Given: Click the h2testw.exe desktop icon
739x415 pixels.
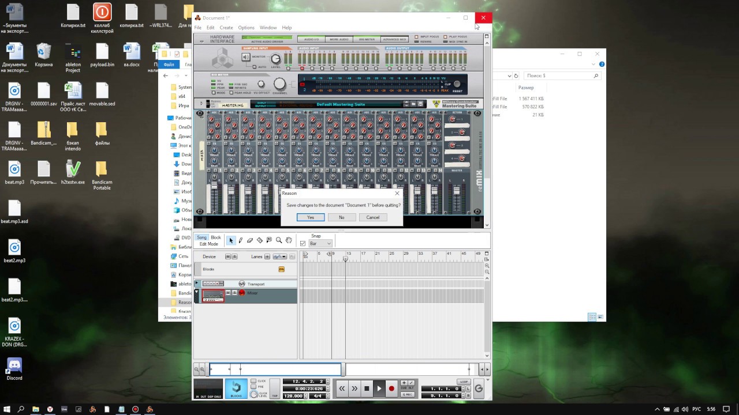Looking at the screenshot, I should [x=73, y=173].
